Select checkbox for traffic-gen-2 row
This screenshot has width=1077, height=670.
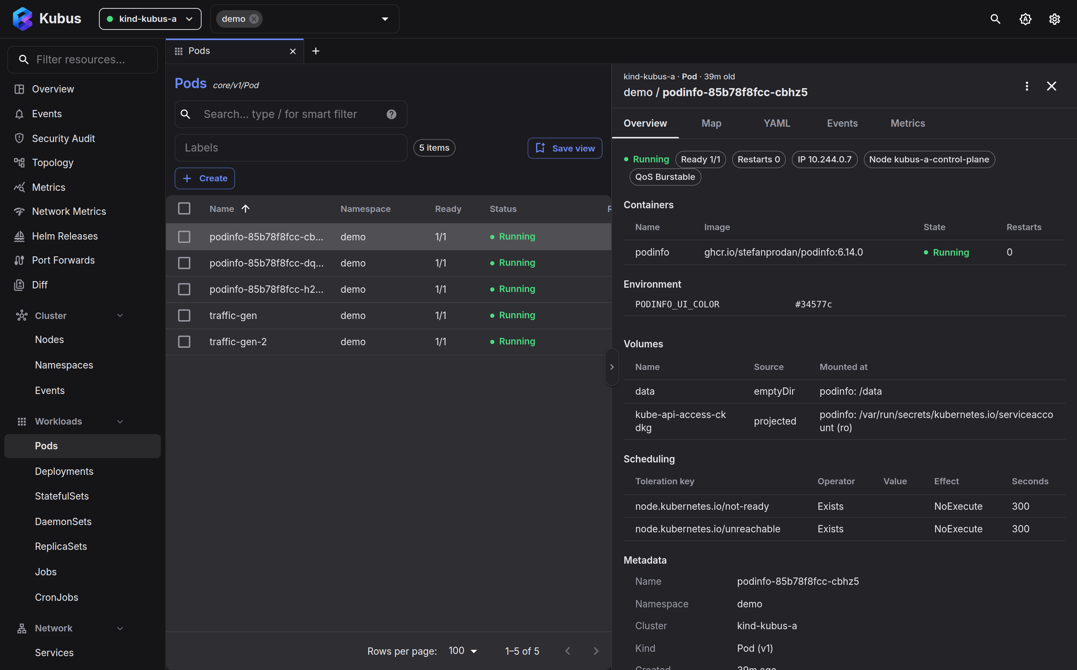pyautogui.click(x=184, y=342)
